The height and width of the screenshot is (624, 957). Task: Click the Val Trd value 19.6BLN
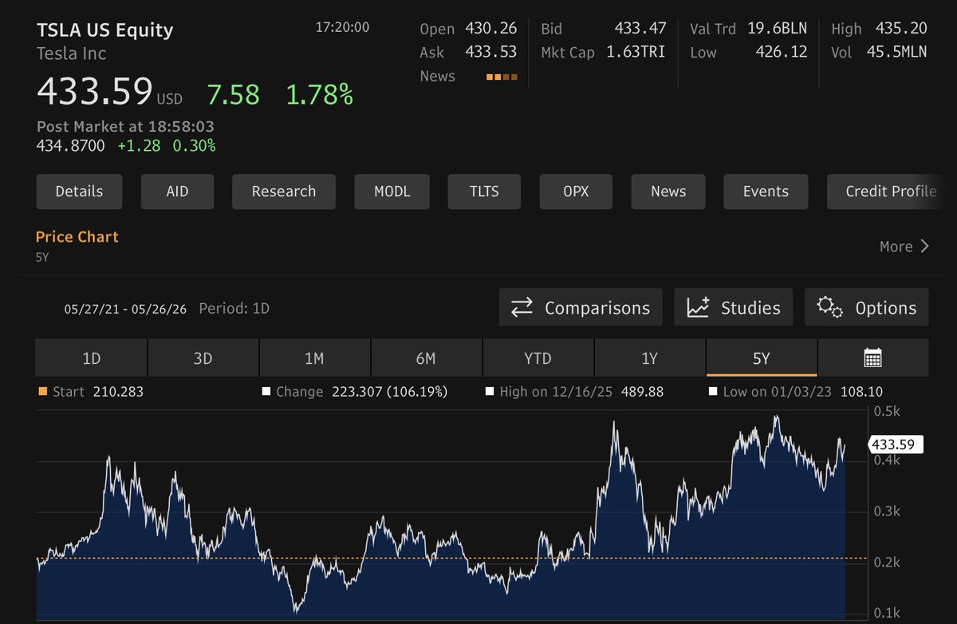click(778, 28)
